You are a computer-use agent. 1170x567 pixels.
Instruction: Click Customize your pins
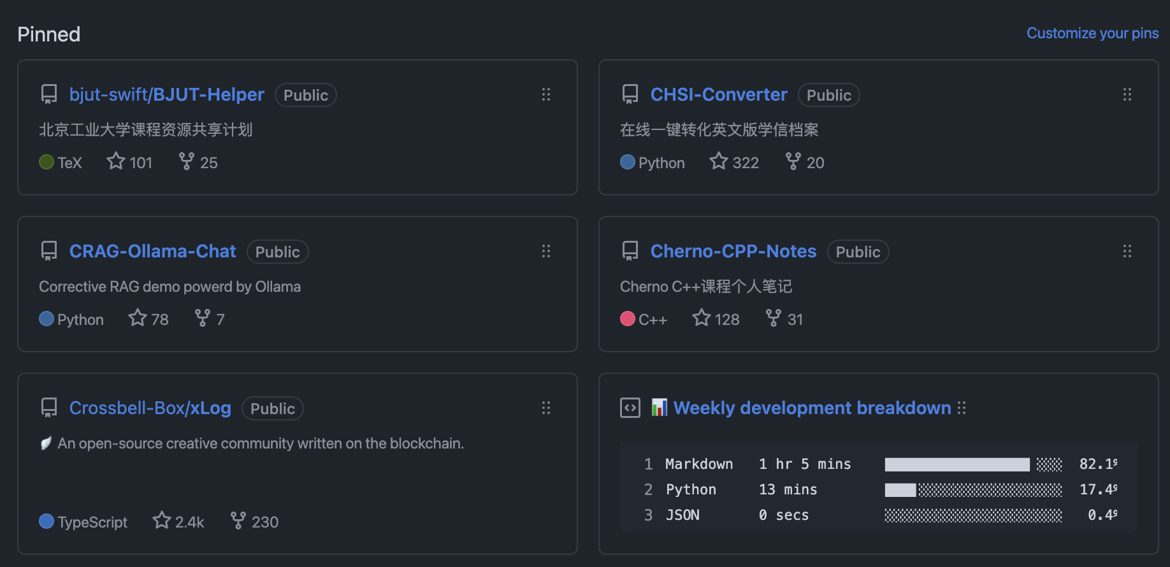(x=1092, y=32)
